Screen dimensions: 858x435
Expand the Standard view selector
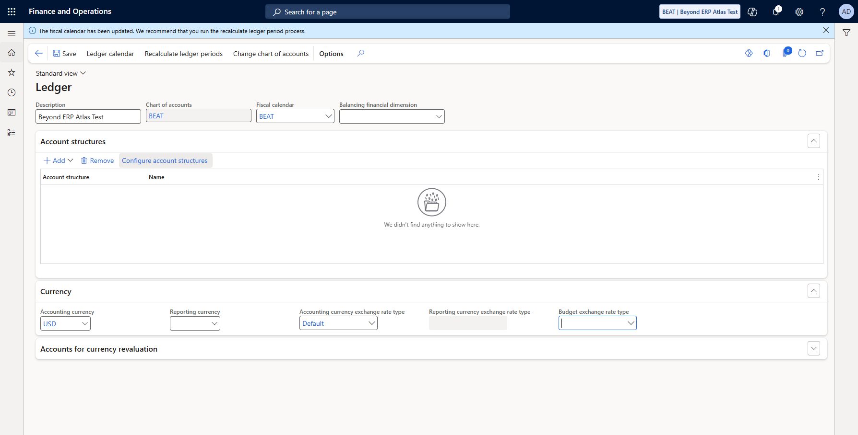(x=60, y=73)
